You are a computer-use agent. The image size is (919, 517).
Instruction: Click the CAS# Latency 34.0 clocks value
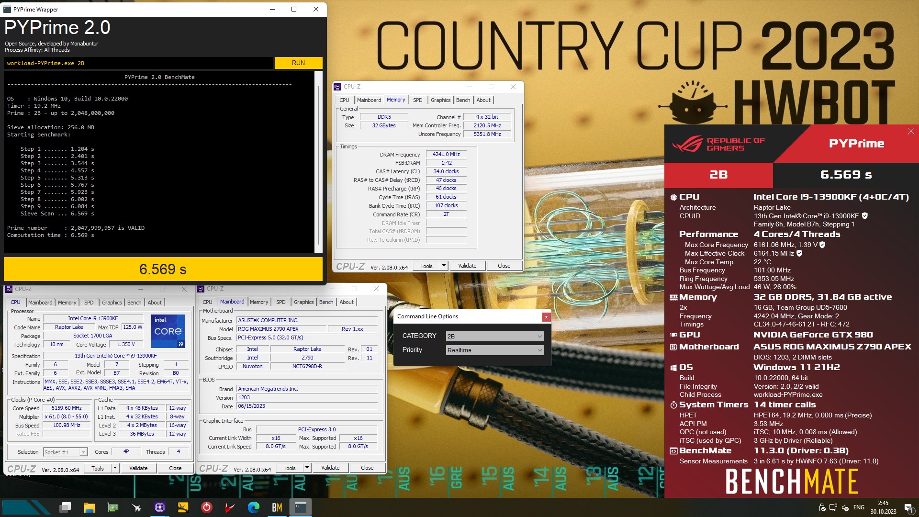pos(446,171)
